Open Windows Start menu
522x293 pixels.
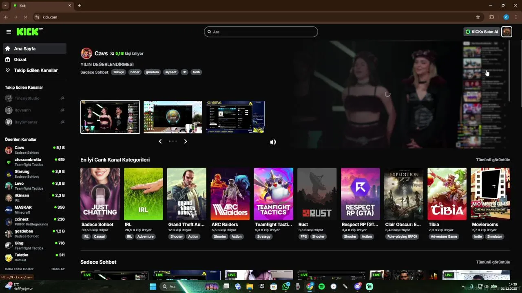[x=153, y=286]
